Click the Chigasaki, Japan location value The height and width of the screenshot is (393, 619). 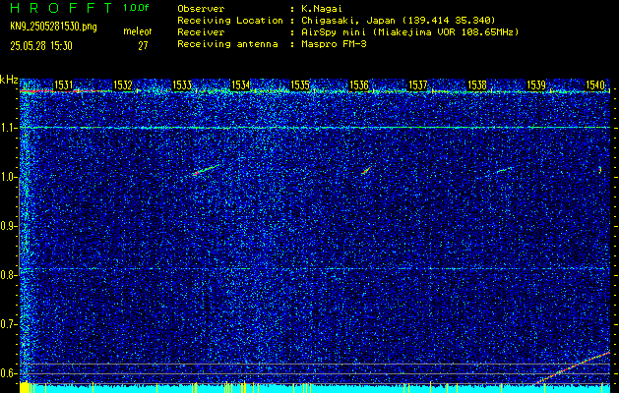coord(399,21)
